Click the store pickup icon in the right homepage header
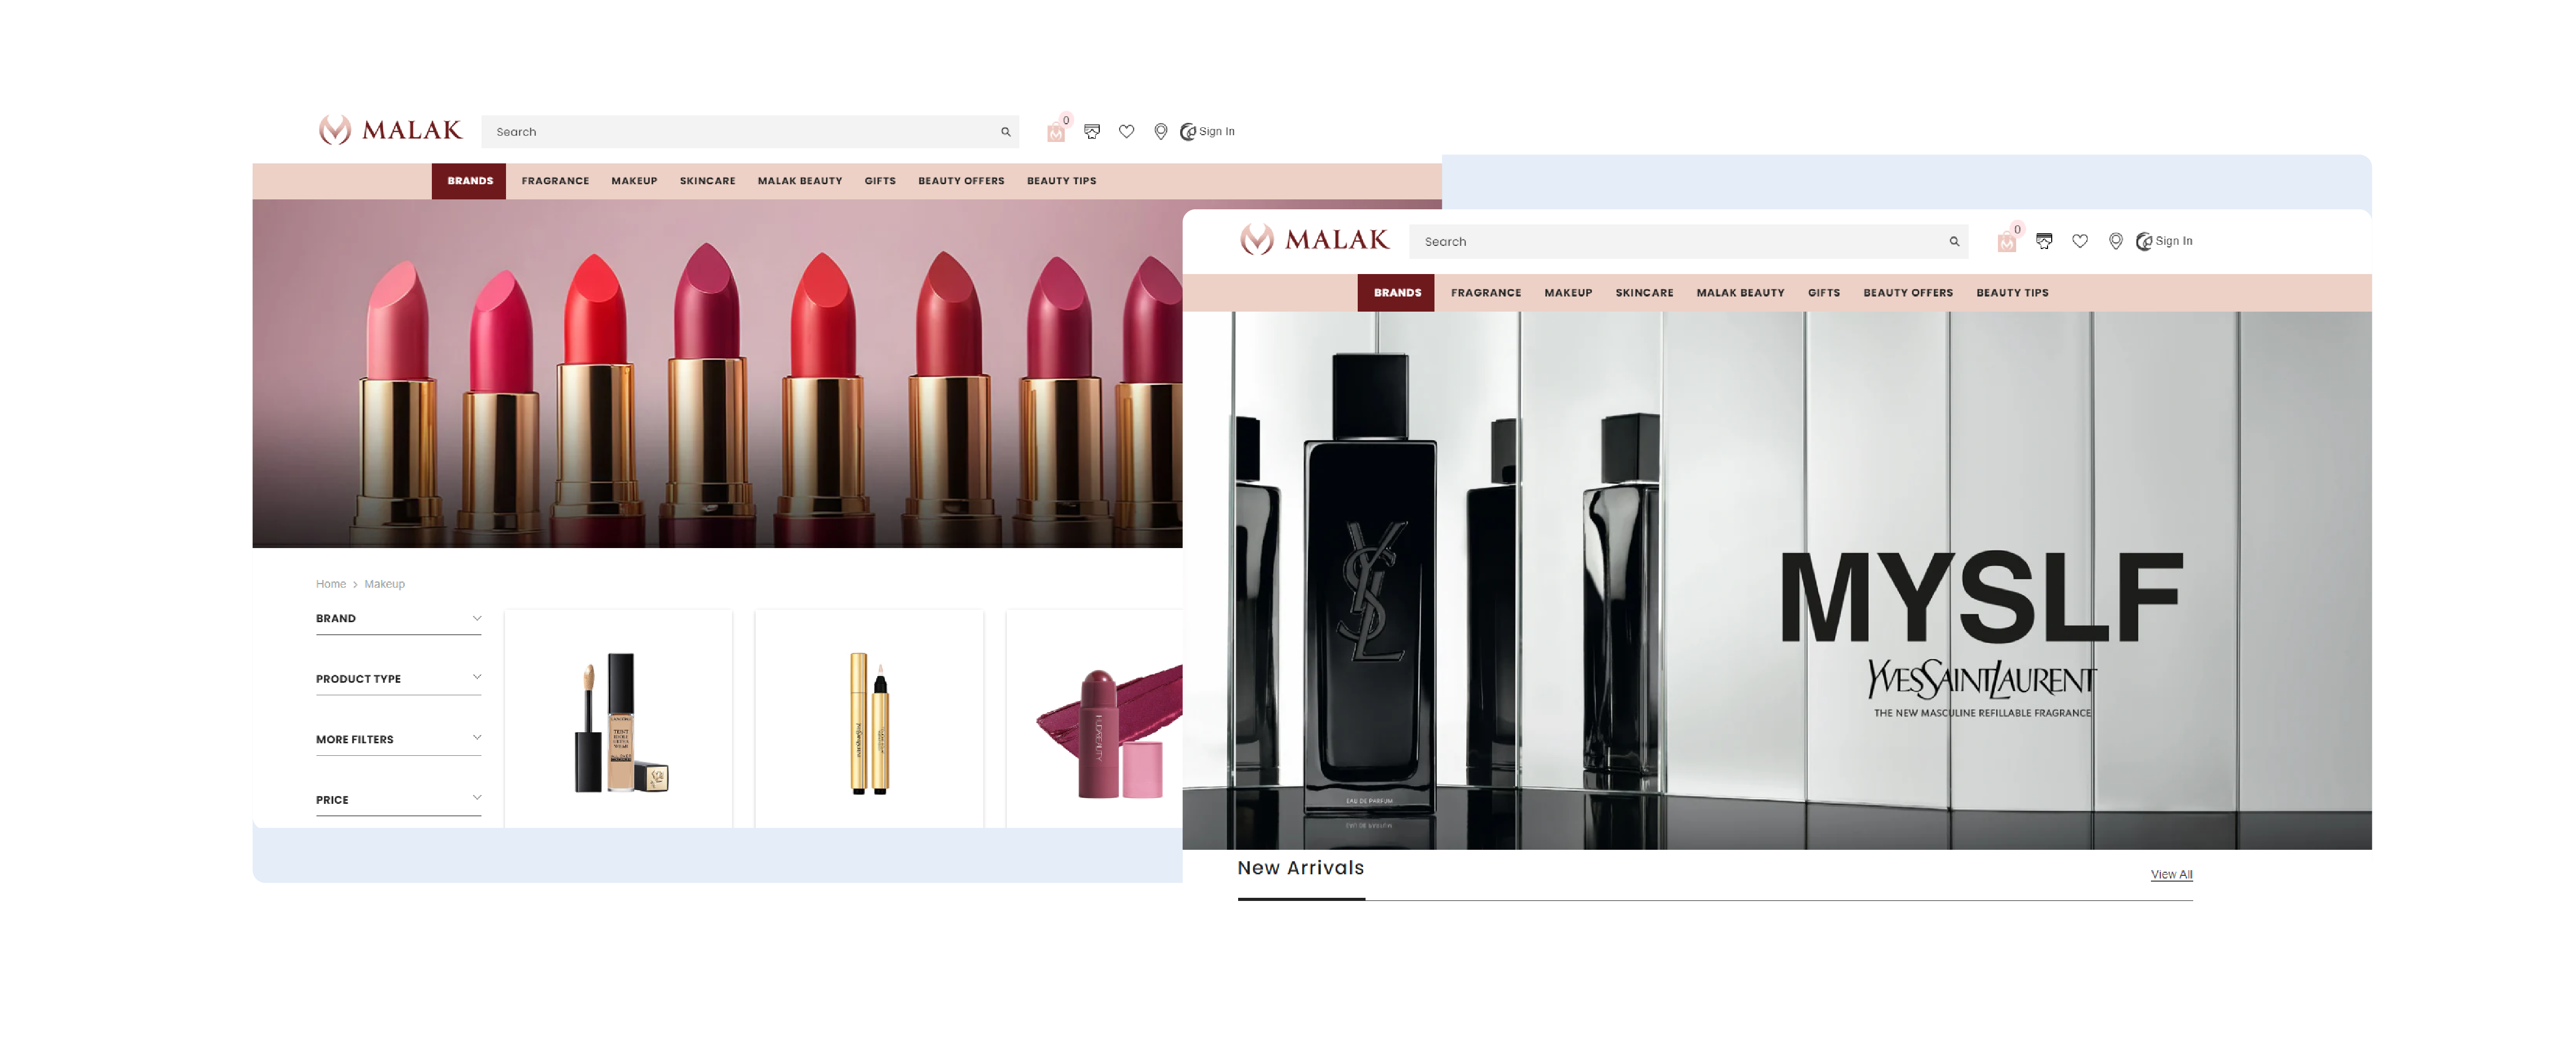The height and width of the screenshot is (1045, 2576). click(2044, 241)
